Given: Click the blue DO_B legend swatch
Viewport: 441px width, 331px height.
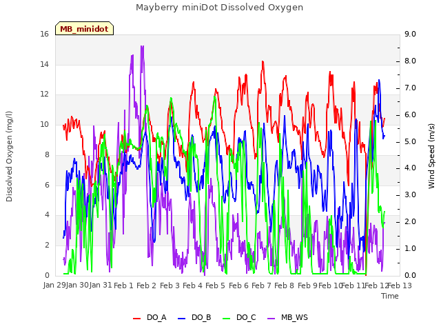Looking at the screenshot, I should coord(182,319).
